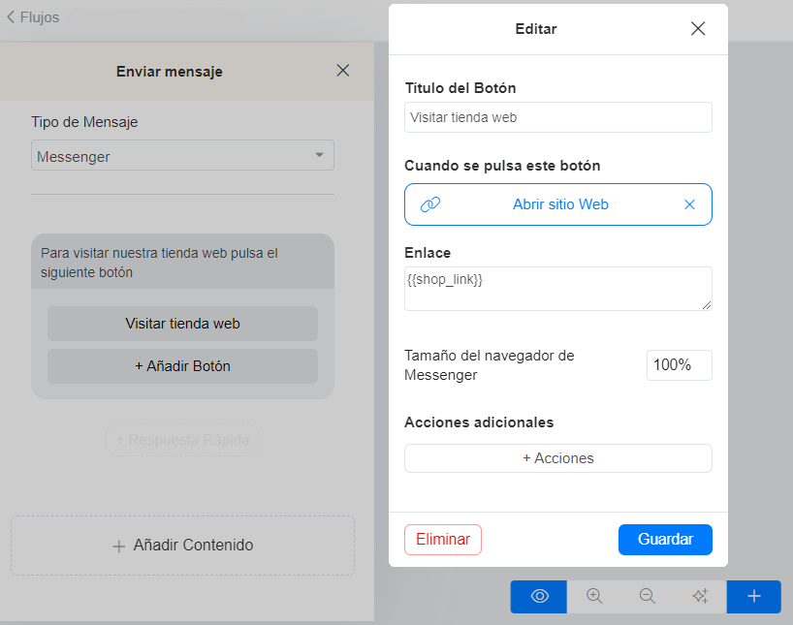Screen dimensions: 793x625
Task: Add a Respuesta Rápida
Action: [x=182, y=440]
